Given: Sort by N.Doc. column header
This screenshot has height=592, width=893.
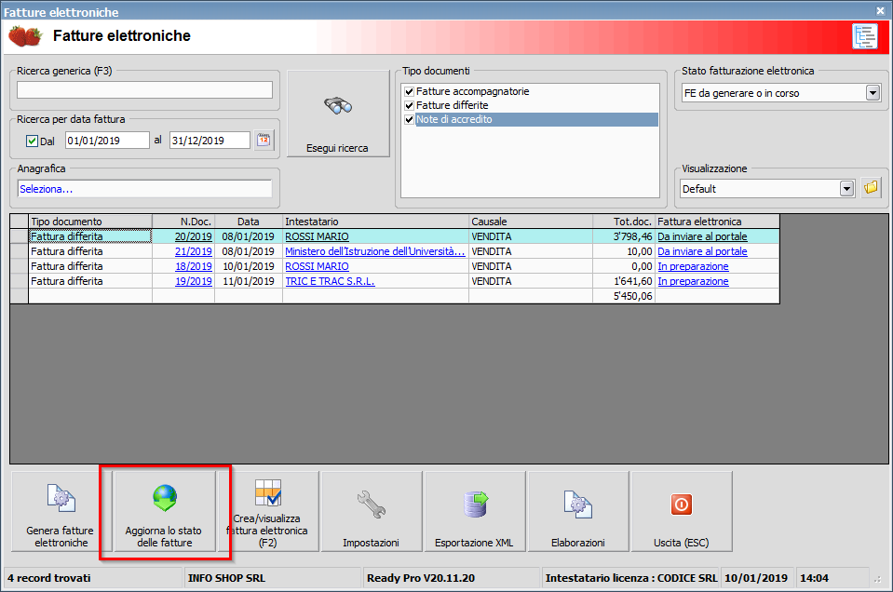Looking at the screenshot, I should (183, 222).
